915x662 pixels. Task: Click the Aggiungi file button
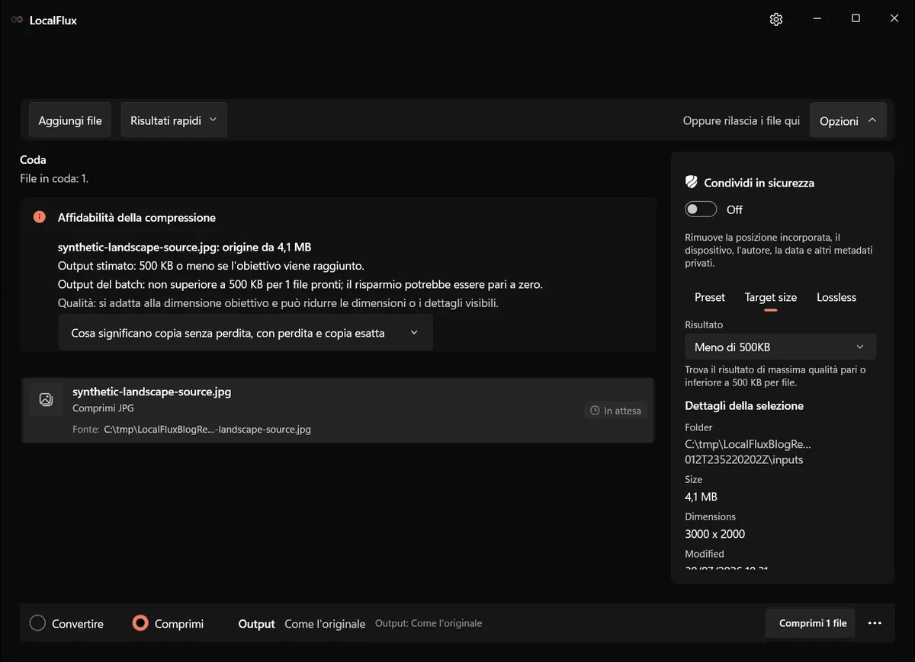tap(70, 120)
